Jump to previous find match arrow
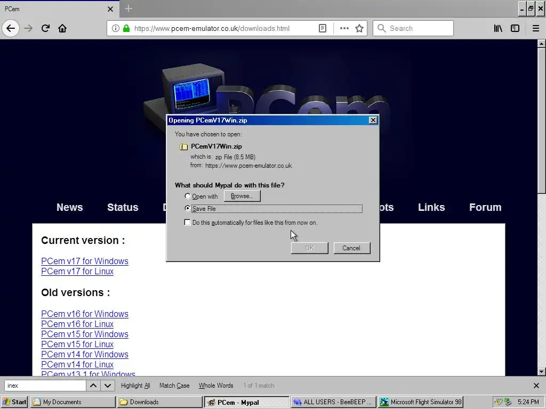The width and height of the screenshot is (546, 409). [x=93, y=386]
